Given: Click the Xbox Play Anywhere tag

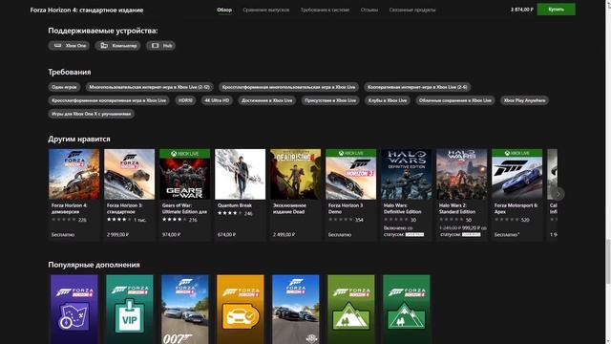Looking at the screenshot, I should (524, 100).
